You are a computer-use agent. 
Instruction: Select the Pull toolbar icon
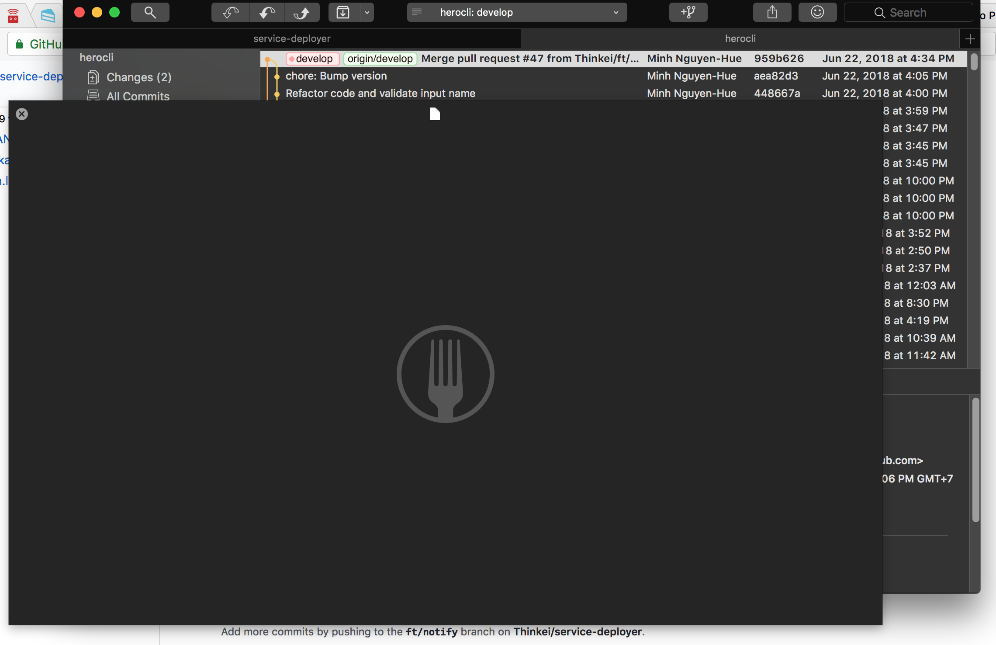267,12
